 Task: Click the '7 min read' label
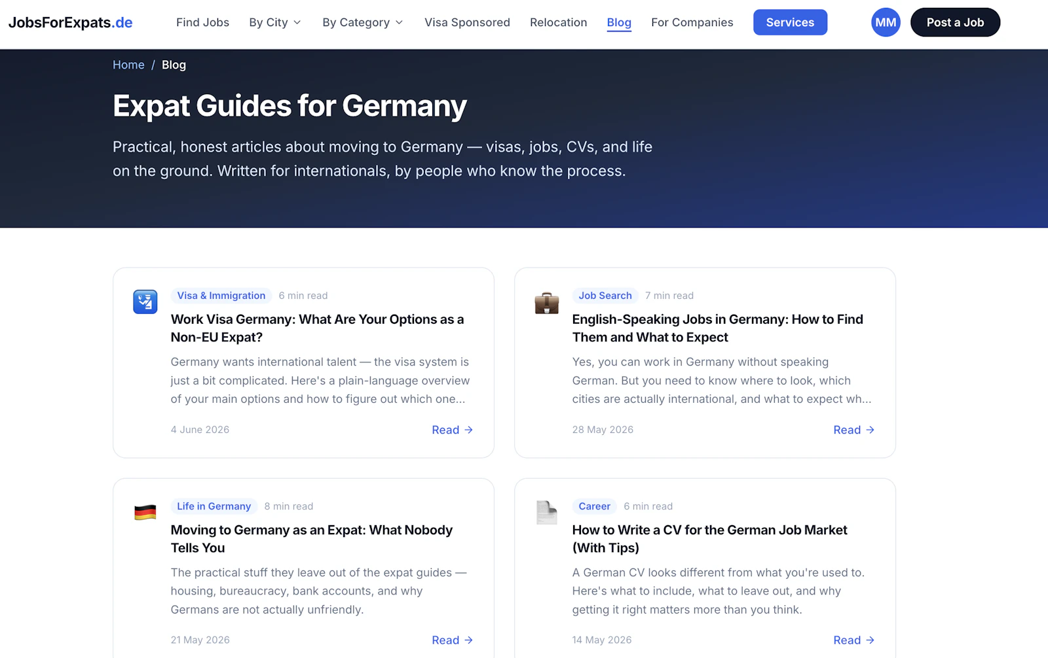click(x=669, y=296)
